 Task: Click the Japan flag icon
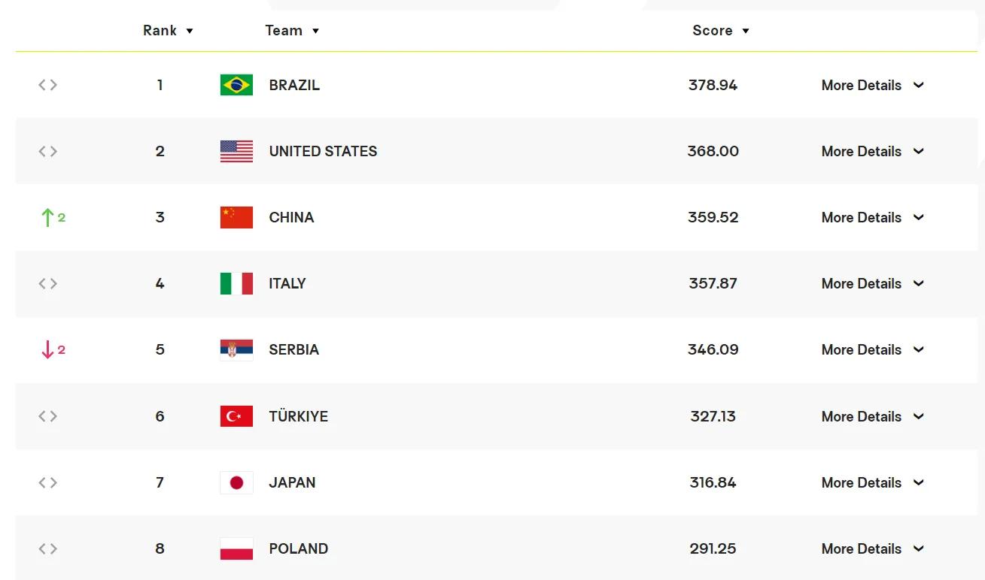tap(236, 482)
